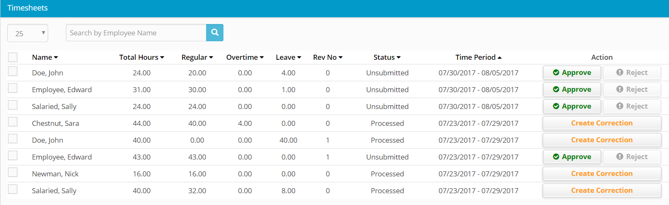Approve John Doe's 07/30/2017 timesheet
This screenshot has width=669, height=205.
(x=572, y=73)
